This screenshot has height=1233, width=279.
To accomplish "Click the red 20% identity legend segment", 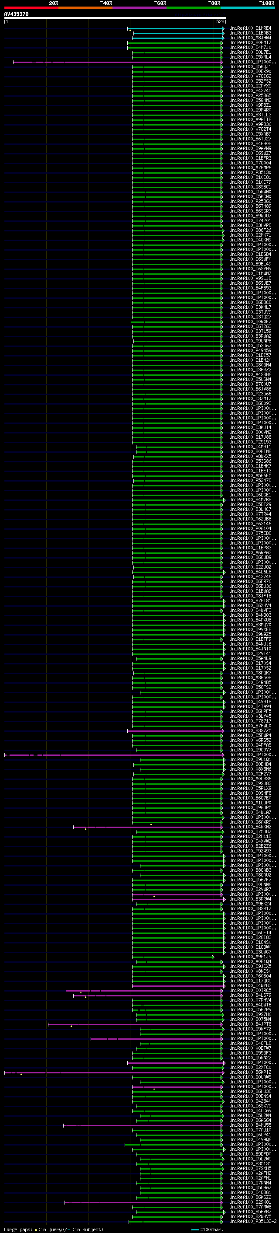I will [x=31, y=8].
